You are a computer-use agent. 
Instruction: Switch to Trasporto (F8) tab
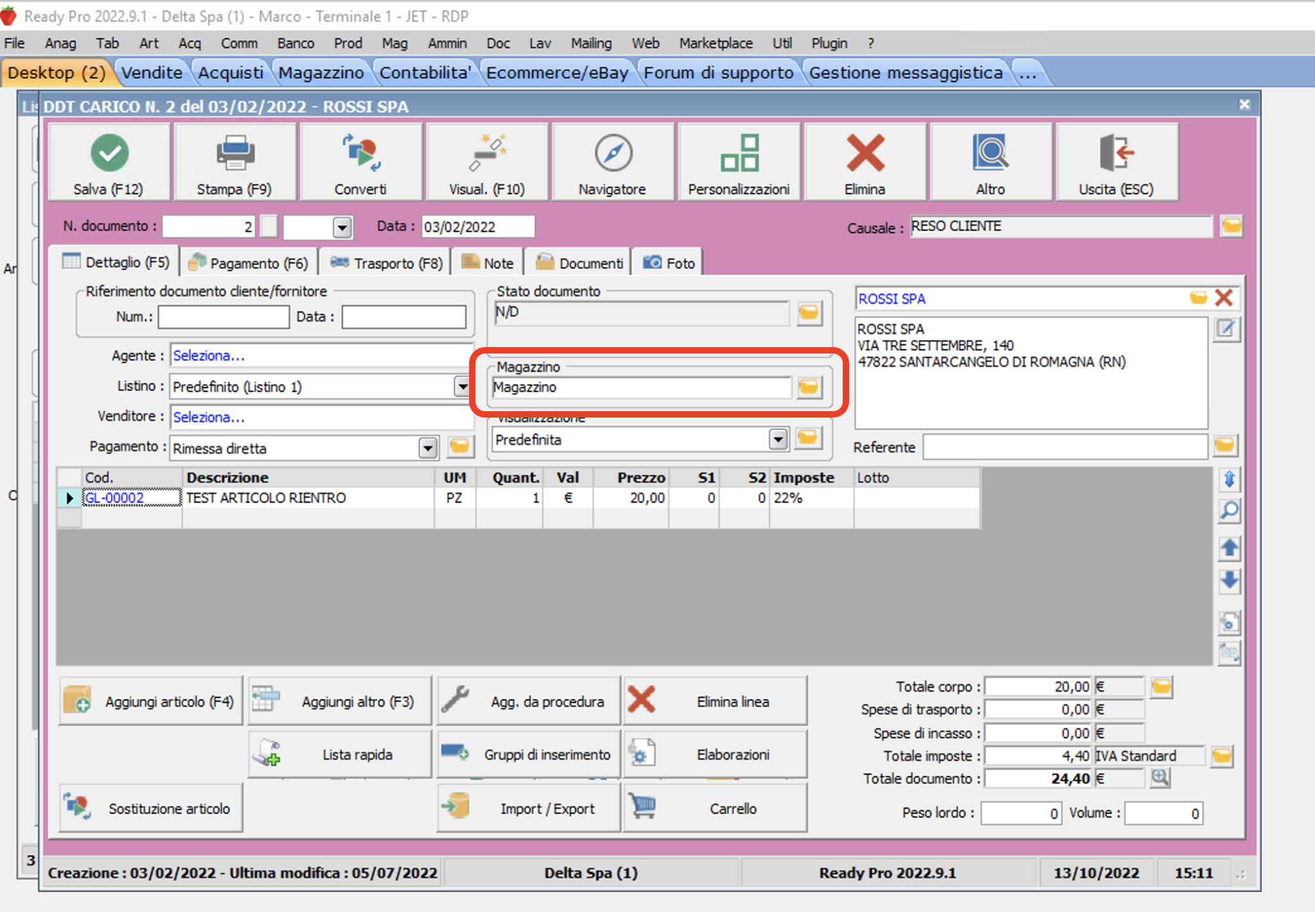[386, 263]
